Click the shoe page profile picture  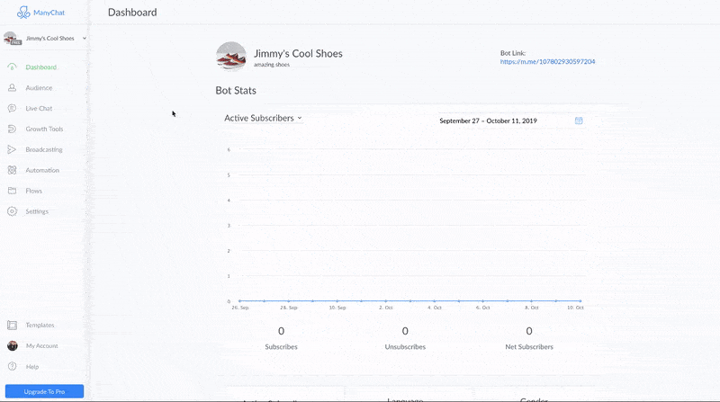pos(231,56)
